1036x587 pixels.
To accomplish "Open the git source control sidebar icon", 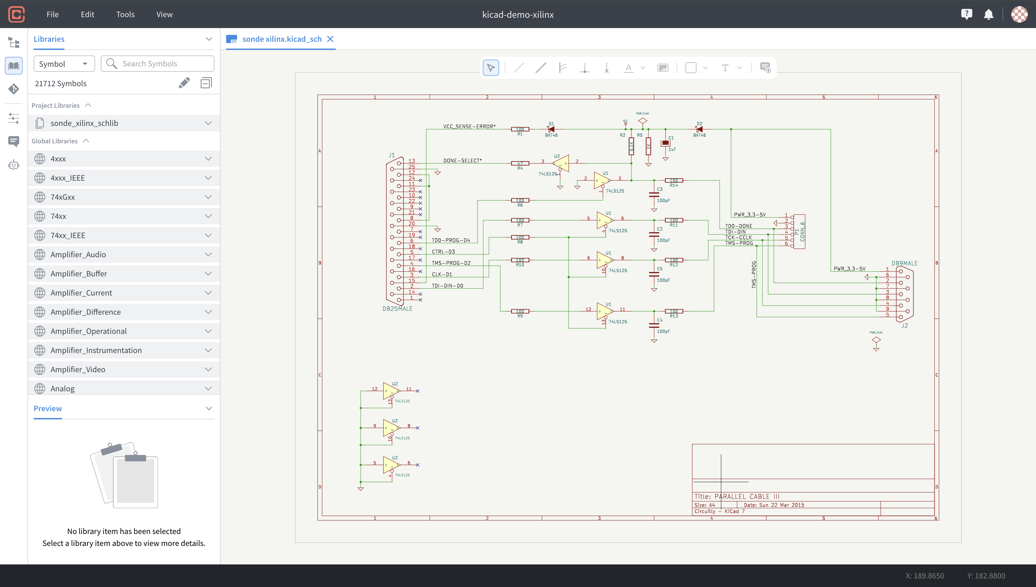I will [x=14, y=89].
